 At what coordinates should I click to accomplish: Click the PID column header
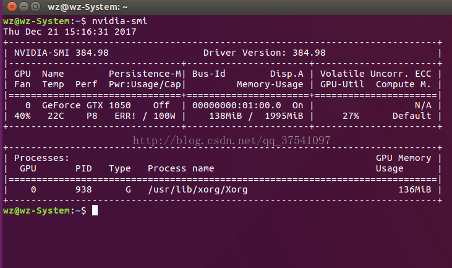83,169
